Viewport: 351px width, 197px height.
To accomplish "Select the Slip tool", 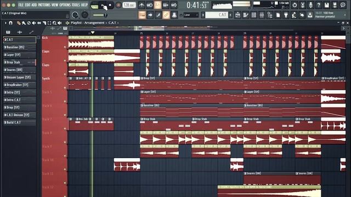I will [39, 23].
